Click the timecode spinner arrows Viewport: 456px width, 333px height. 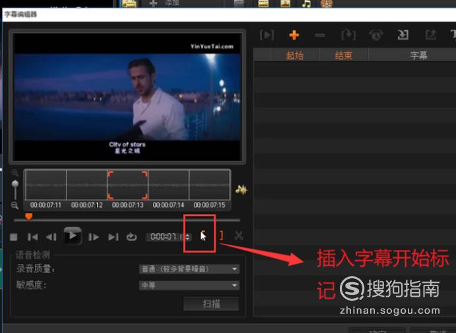tap(188, 237)
